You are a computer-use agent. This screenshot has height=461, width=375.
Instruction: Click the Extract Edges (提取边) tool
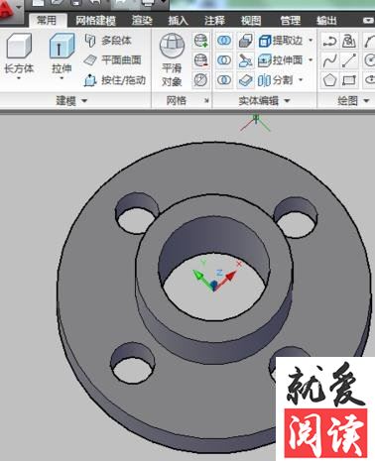281,41
